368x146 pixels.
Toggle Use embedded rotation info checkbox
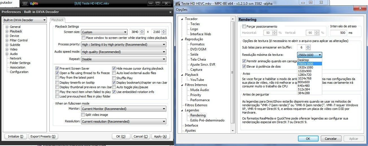(114, 92)
